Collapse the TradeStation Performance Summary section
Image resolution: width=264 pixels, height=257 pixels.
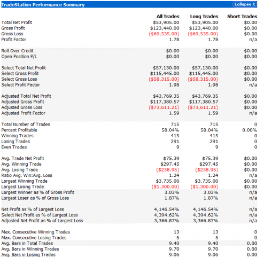[245, 4]
